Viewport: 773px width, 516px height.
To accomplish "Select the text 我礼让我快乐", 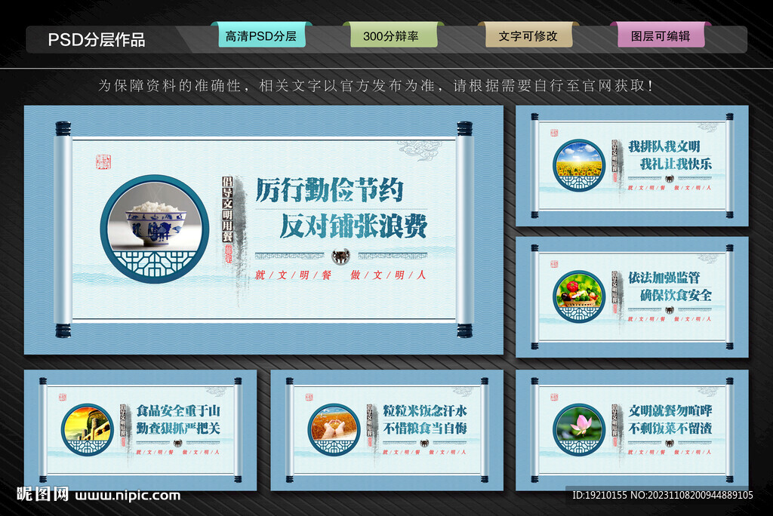I will (676, 164).
